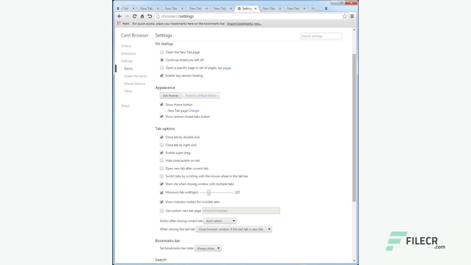Disable Warn me when closing window with multiple tabs
Screen dimensions: 471x265
click(162, 184)
